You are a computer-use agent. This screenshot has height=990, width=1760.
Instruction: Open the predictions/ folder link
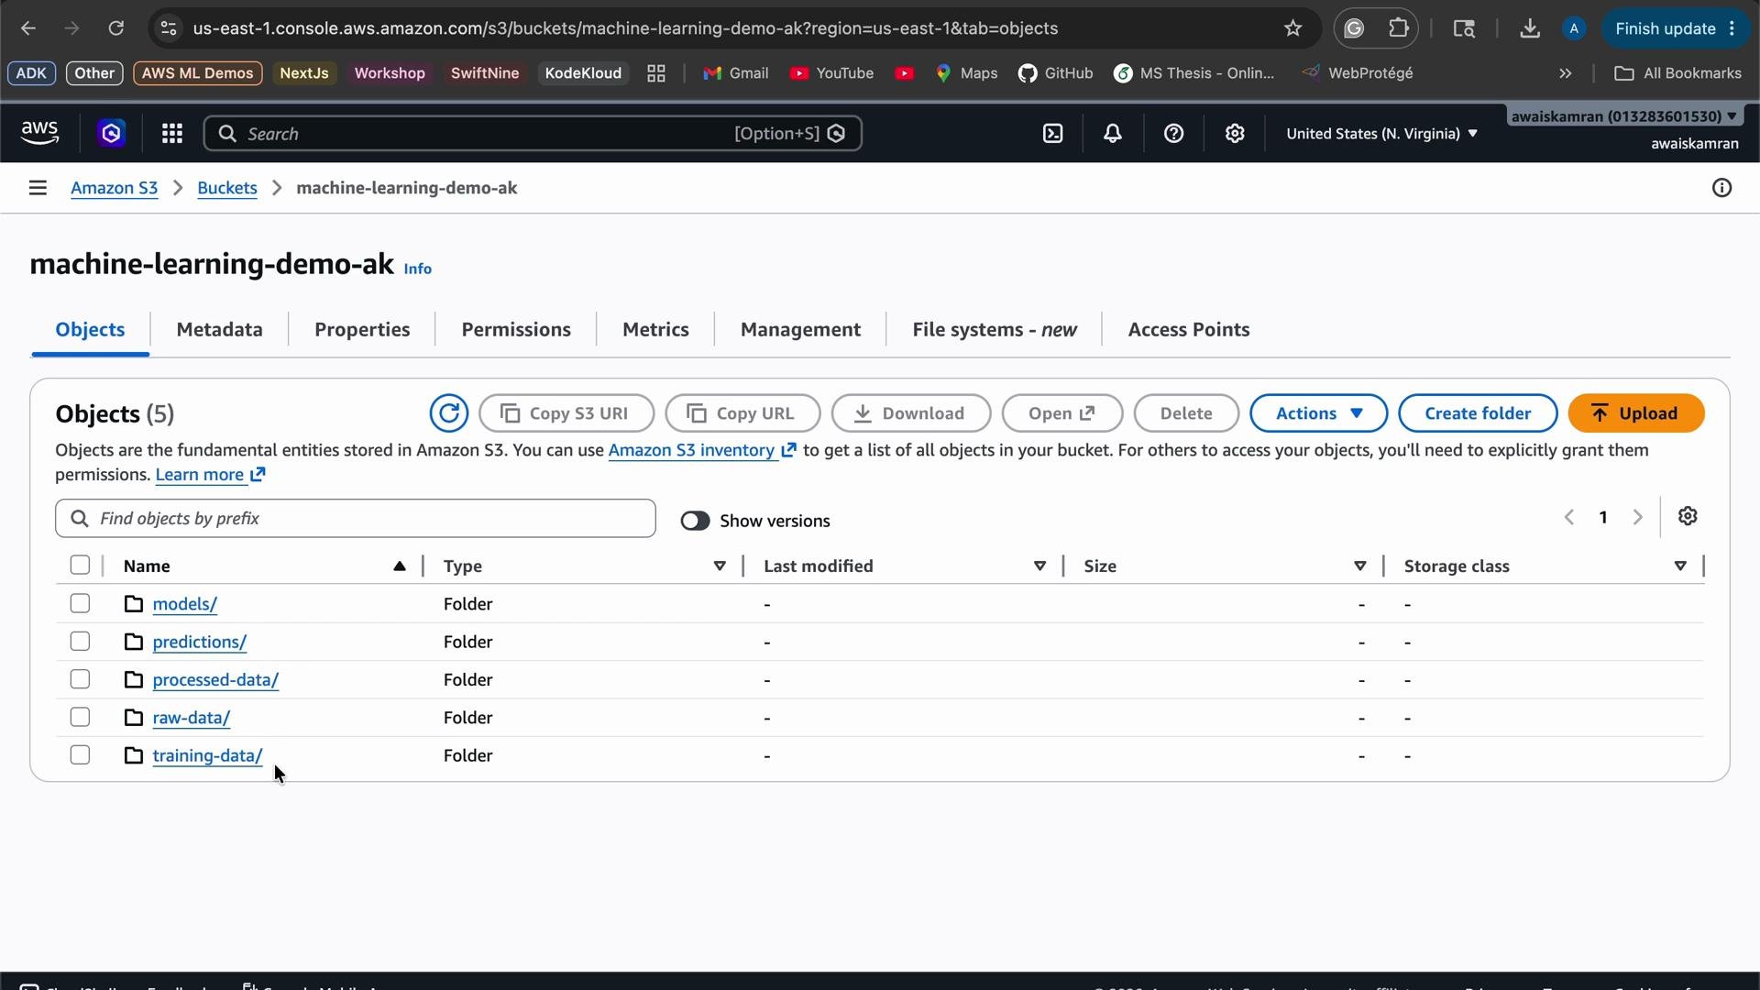pyautogui.click(x=199, y=642)
